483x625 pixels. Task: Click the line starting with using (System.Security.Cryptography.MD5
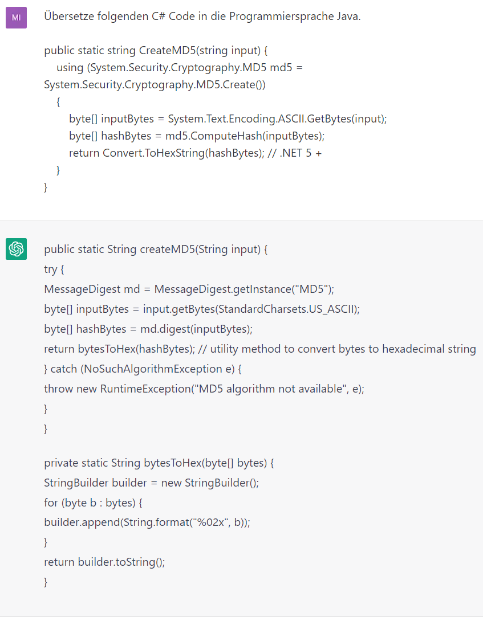tap(179, 68)
